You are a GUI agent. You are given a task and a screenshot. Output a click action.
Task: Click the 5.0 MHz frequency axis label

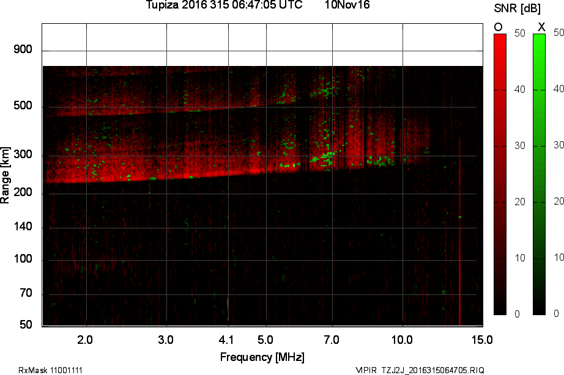click(265, 340)
